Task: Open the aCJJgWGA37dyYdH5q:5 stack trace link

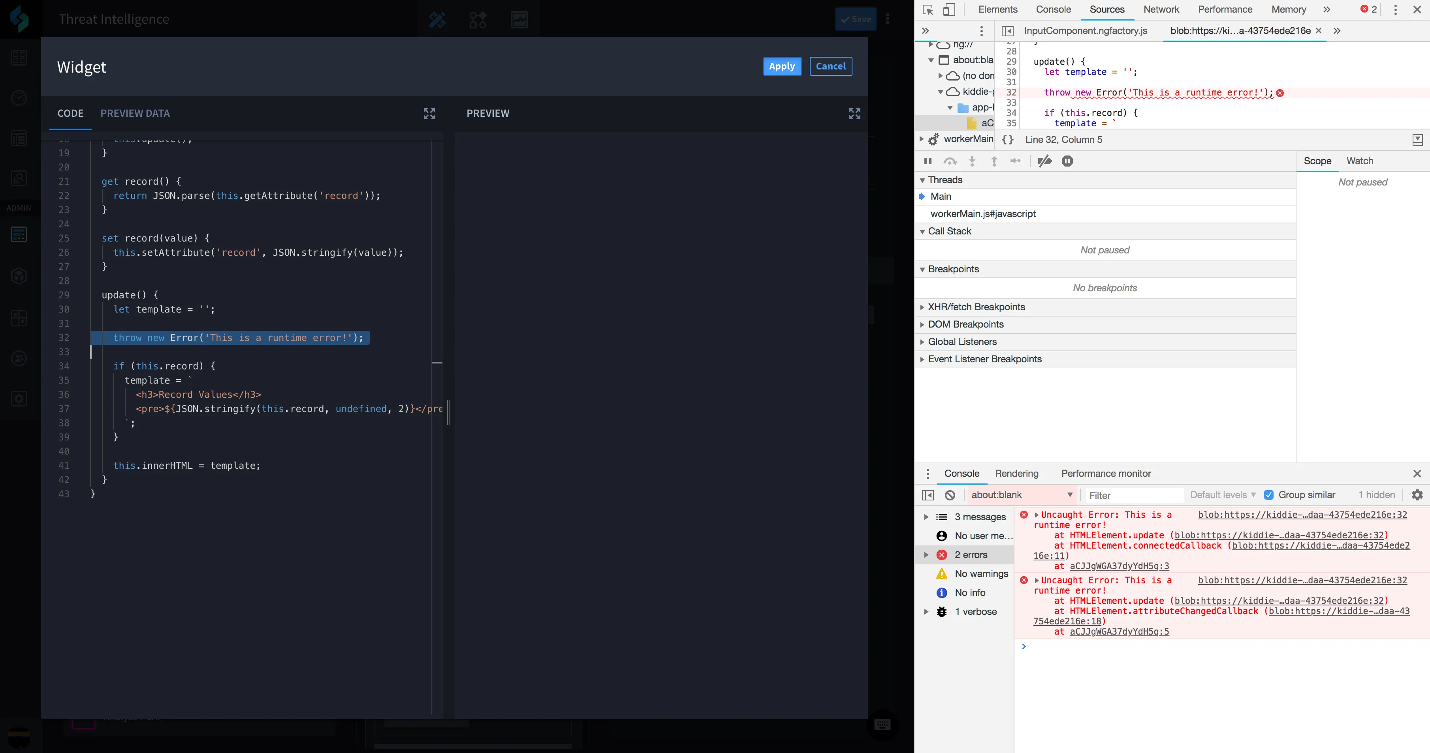Action: pyautogui.click(x=1119, y=631)
